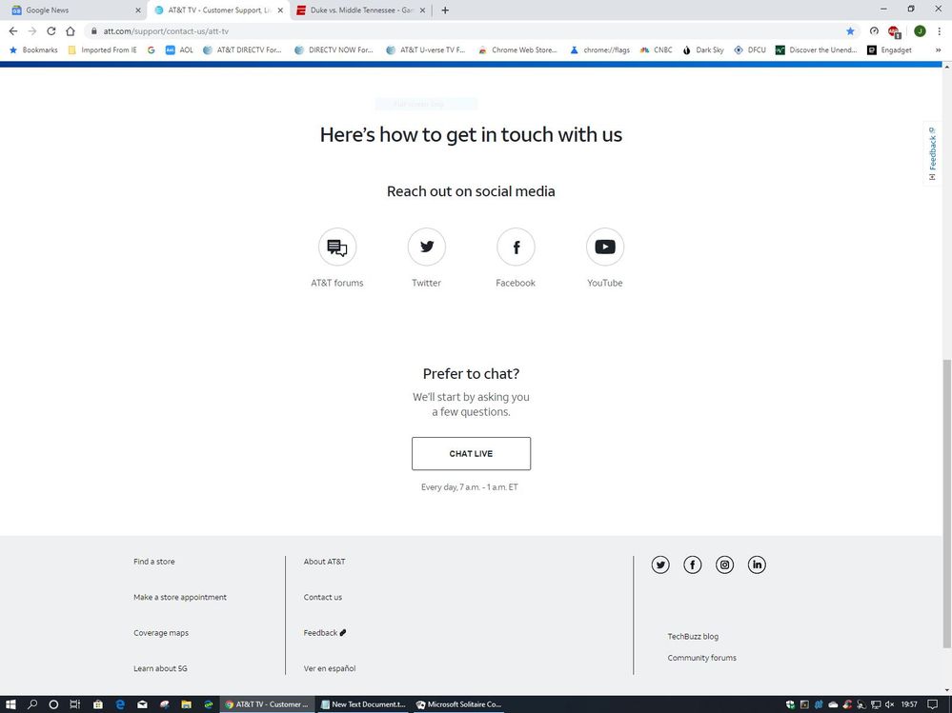Open the AT&T forums icon
The width and height of the screenshot is (952, 713).
click(x=337, y=247)
